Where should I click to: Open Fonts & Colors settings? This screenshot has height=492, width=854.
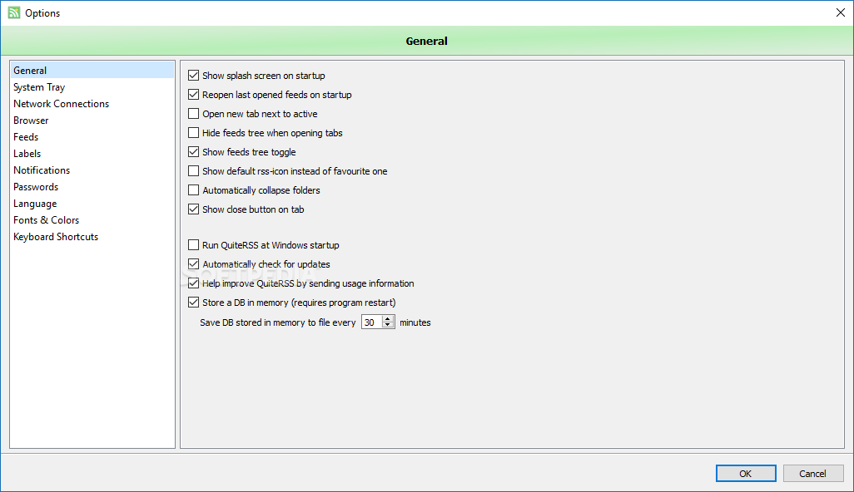92,219
